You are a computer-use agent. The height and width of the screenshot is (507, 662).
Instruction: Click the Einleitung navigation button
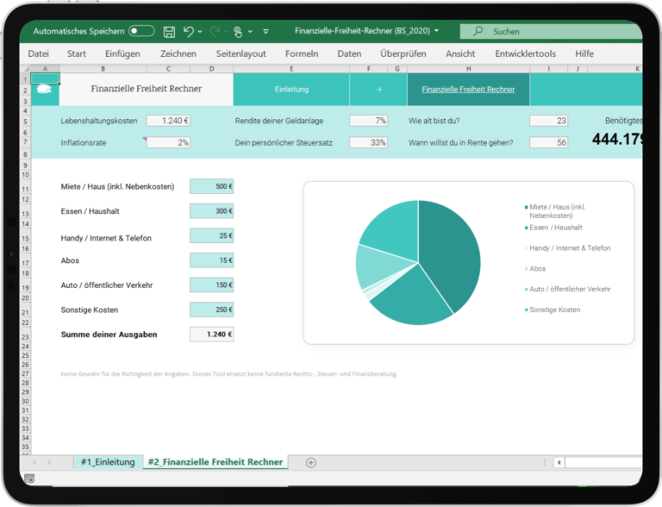pos(291,89)
